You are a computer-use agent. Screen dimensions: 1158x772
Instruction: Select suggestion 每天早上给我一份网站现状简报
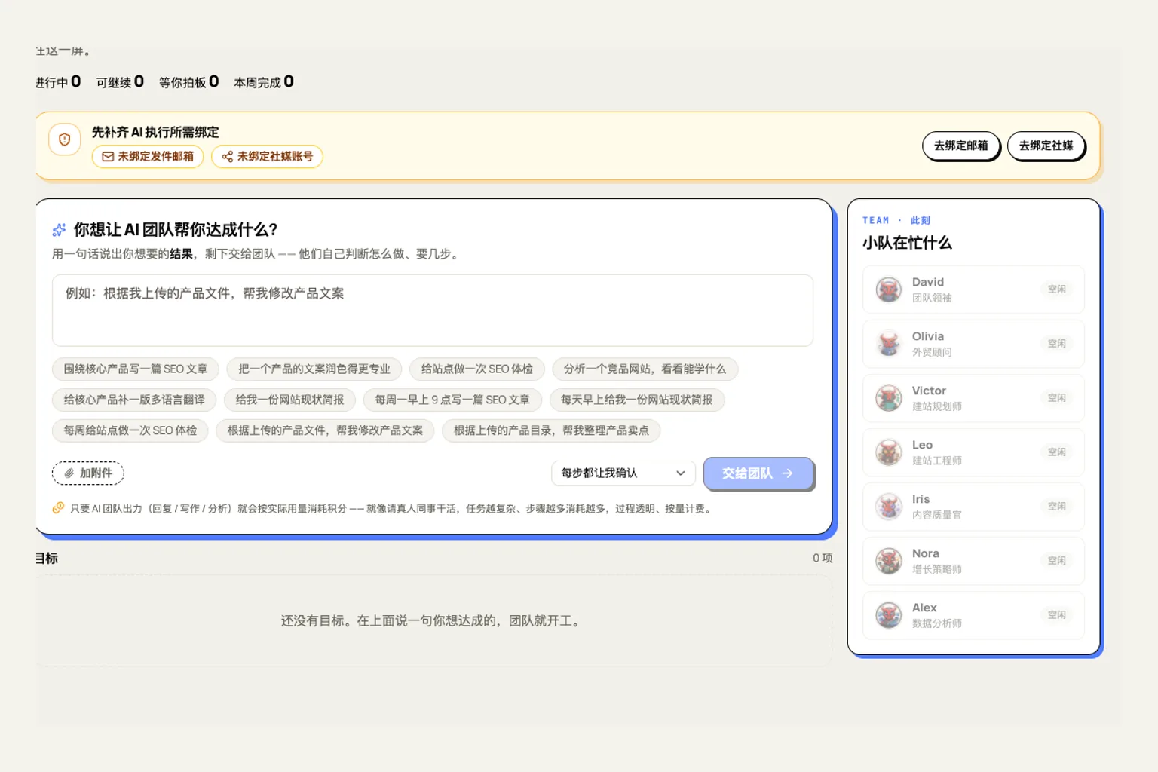tap(637, 400)
